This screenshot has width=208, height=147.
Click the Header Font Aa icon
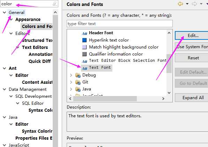click(x=84, y=33)
